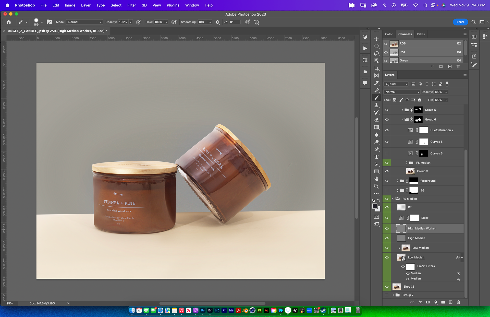
Task: Open brush Opacity dropdown arrow
Action: [x=131, y=22]
